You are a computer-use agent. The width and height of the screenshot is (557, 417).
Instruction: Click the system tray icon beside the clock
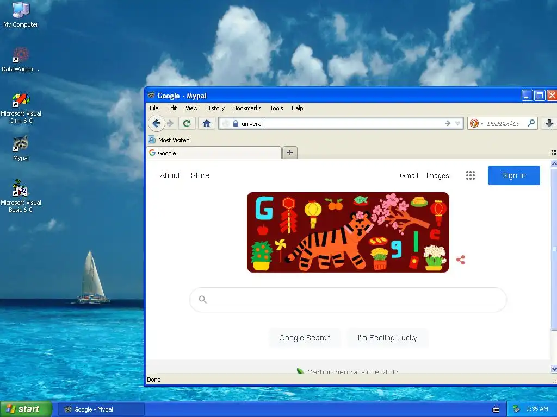point(516,409)
